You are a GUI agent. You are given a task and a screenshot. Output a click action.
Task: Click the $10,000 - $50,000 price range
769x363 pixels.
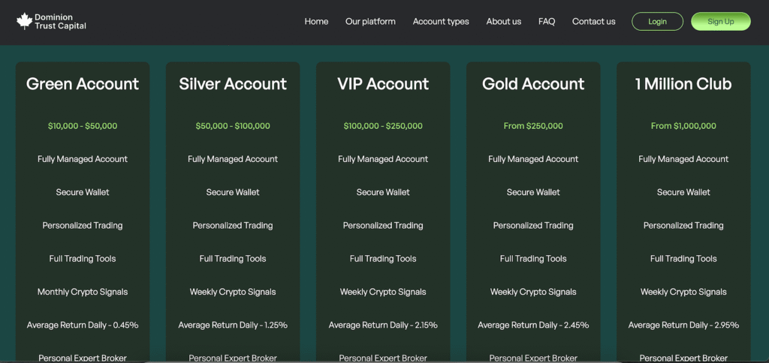click(x=83, y=126)
